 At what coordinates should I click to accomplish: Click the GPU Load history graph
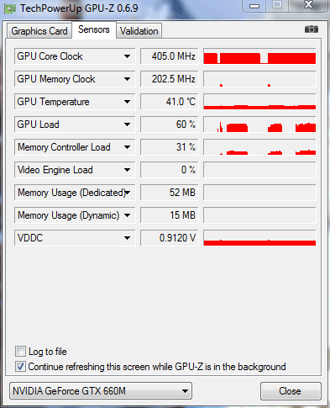click(x=259, y=125)
